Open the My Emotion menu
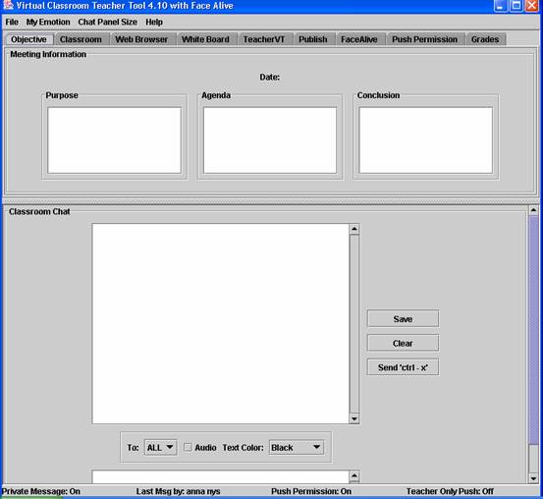543x499 pixels. pyautogui.click(x=48, y=23)
